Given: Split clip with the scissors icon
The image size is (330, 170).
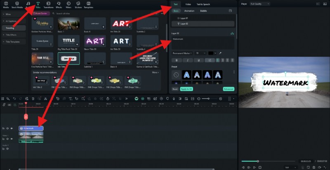Looking at the screenshot, I should point(46,99).
